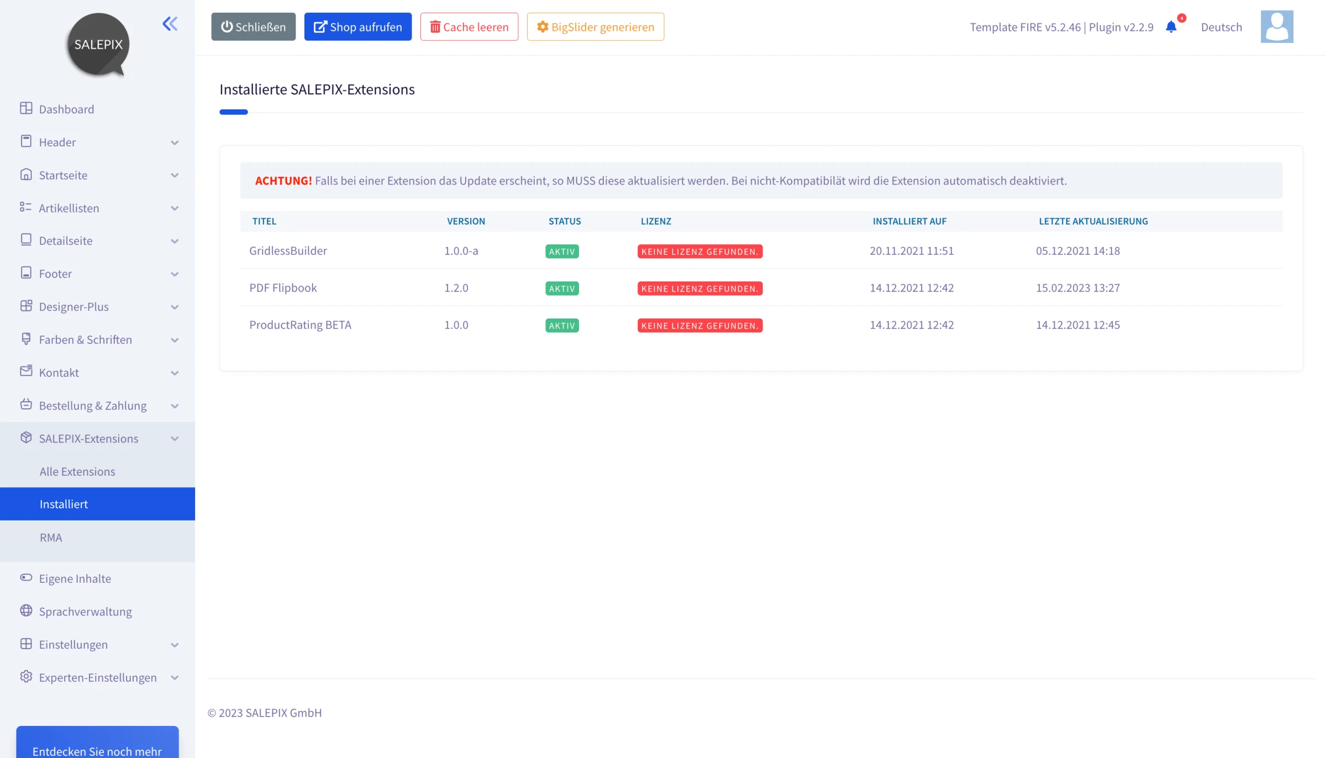Click the Designer-Plus tiles icon
1326x758 pixels.
[26, 306]
